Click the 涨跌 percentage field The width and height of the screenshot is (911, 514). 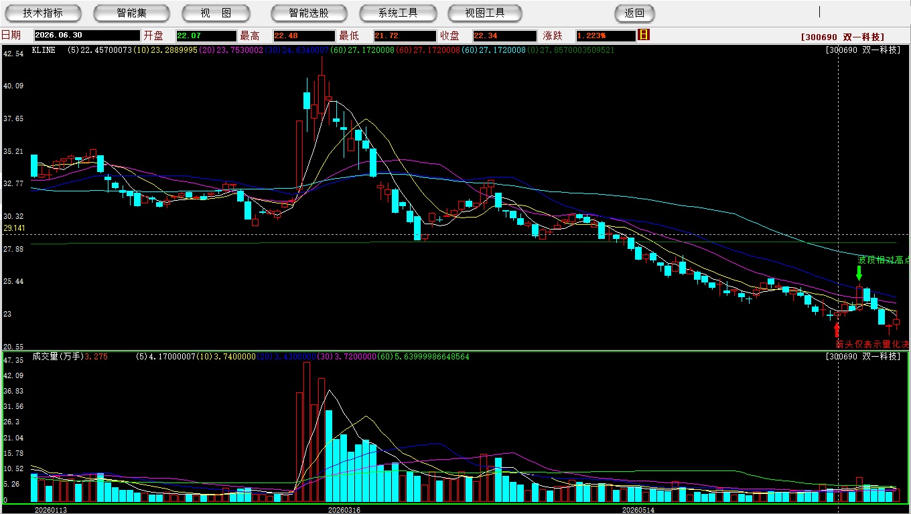605,35
